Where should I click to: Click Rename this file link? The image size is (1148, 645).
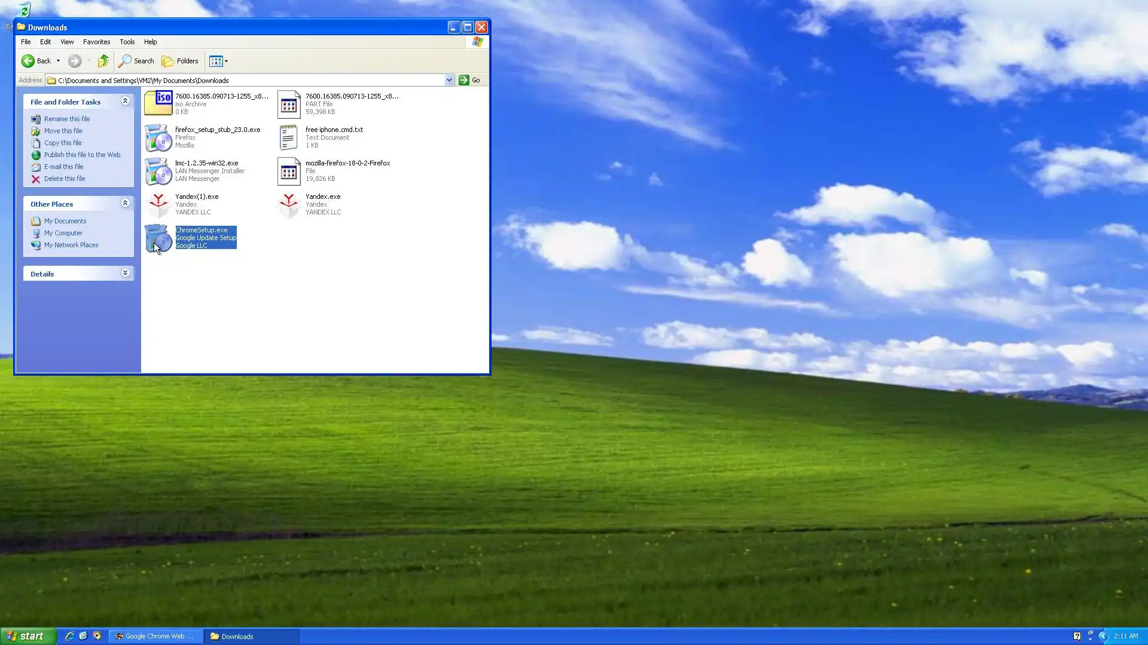[x=66, y=119]
